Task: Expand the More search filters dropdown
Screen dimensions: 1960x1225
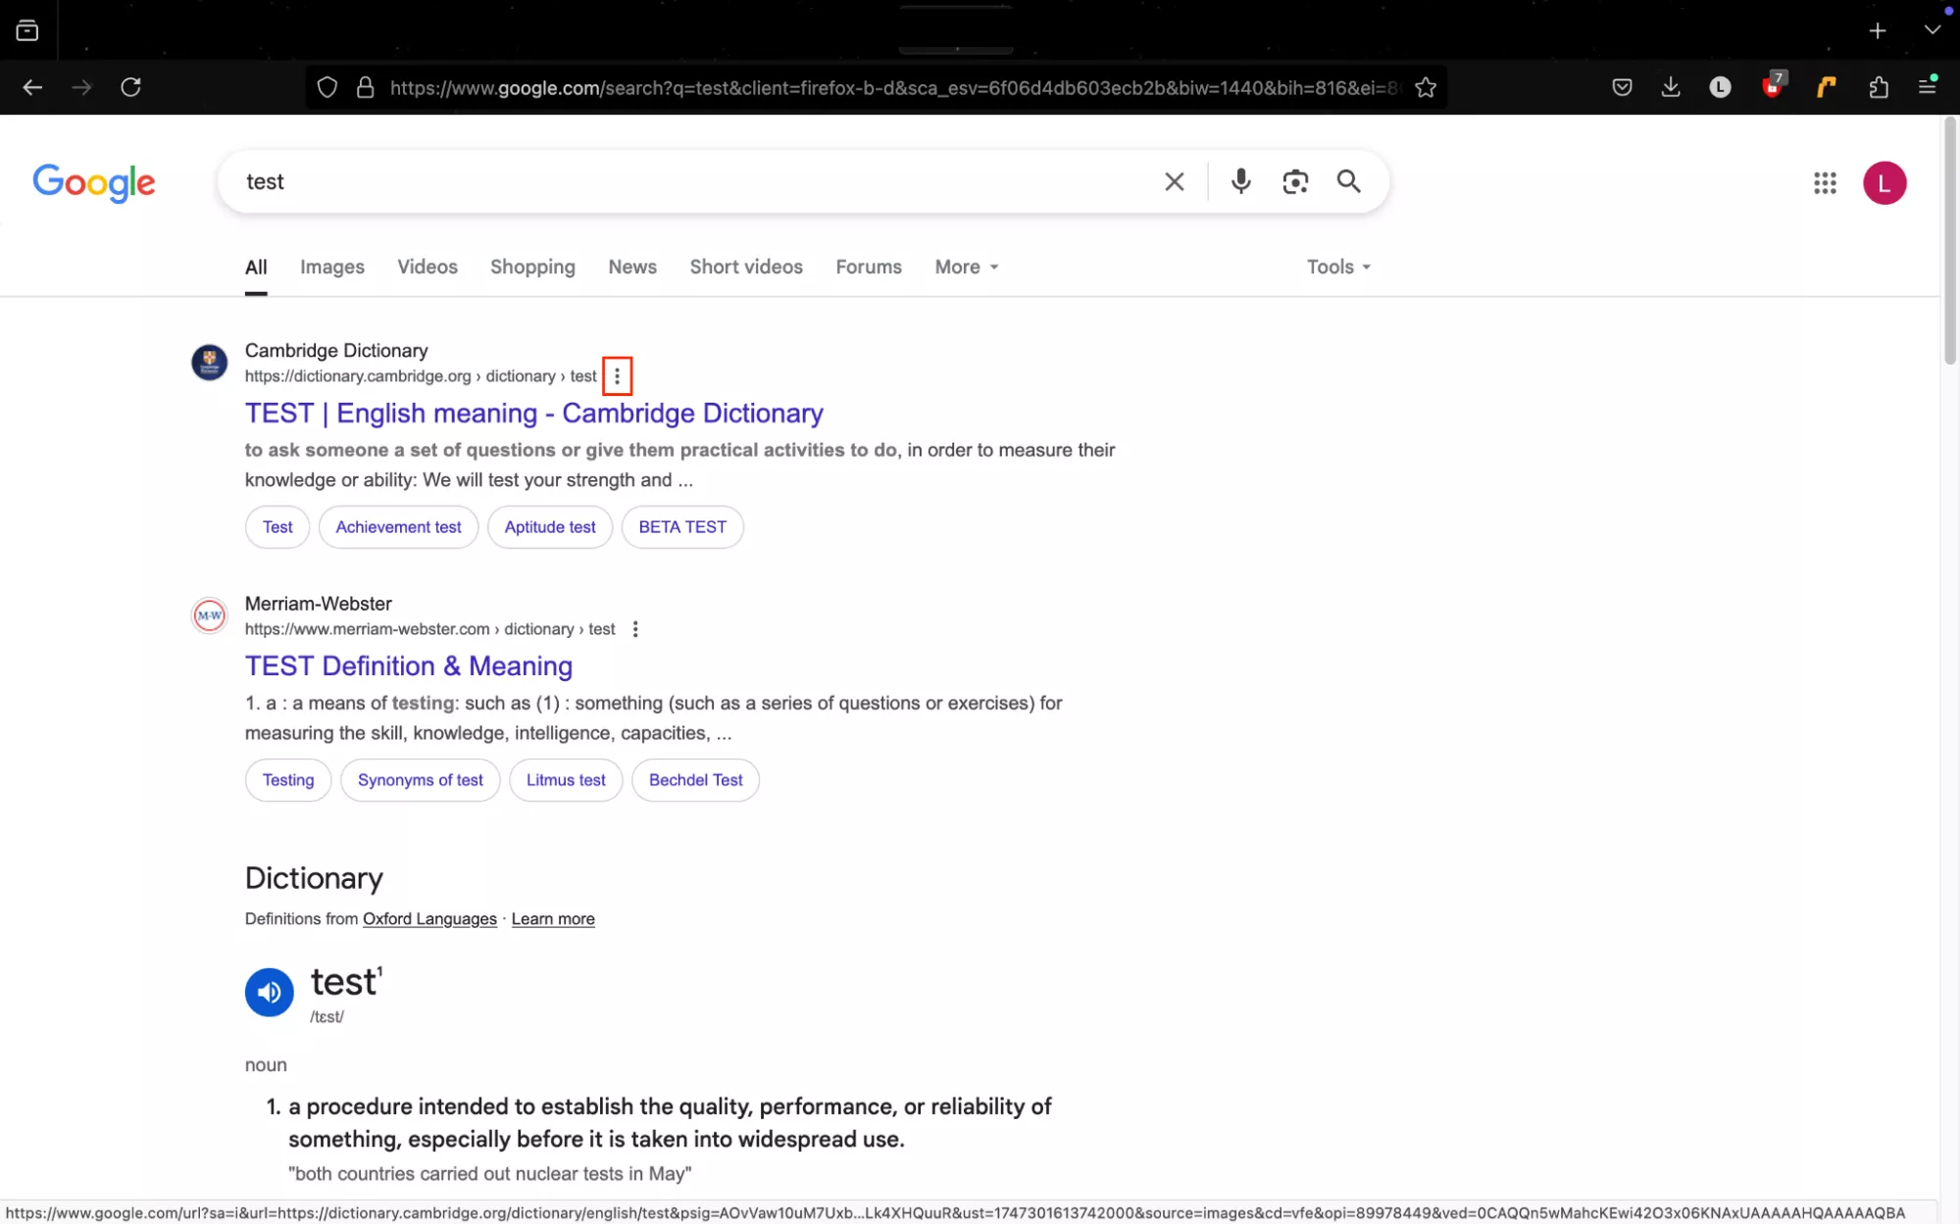Action: point(966,267)
